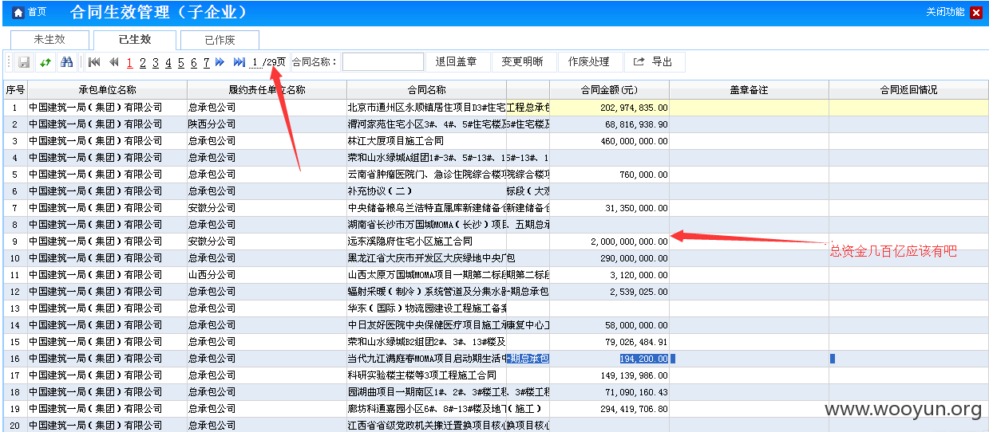
Task: Click the 关闭功能 link
Action: click(x=945, y=12)
